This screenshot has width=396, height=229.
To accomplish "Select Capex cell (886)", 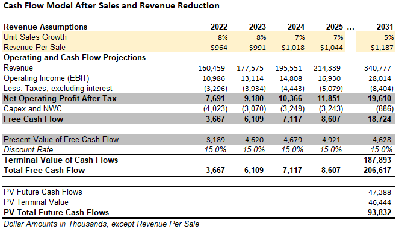I will (385, 109).
